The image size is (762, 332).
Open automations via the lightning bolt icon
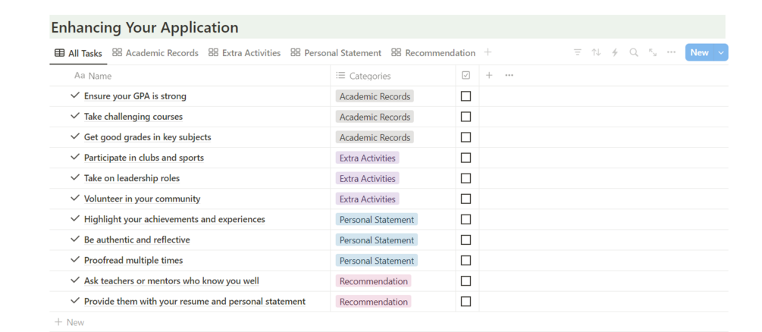tap(615, 52)
